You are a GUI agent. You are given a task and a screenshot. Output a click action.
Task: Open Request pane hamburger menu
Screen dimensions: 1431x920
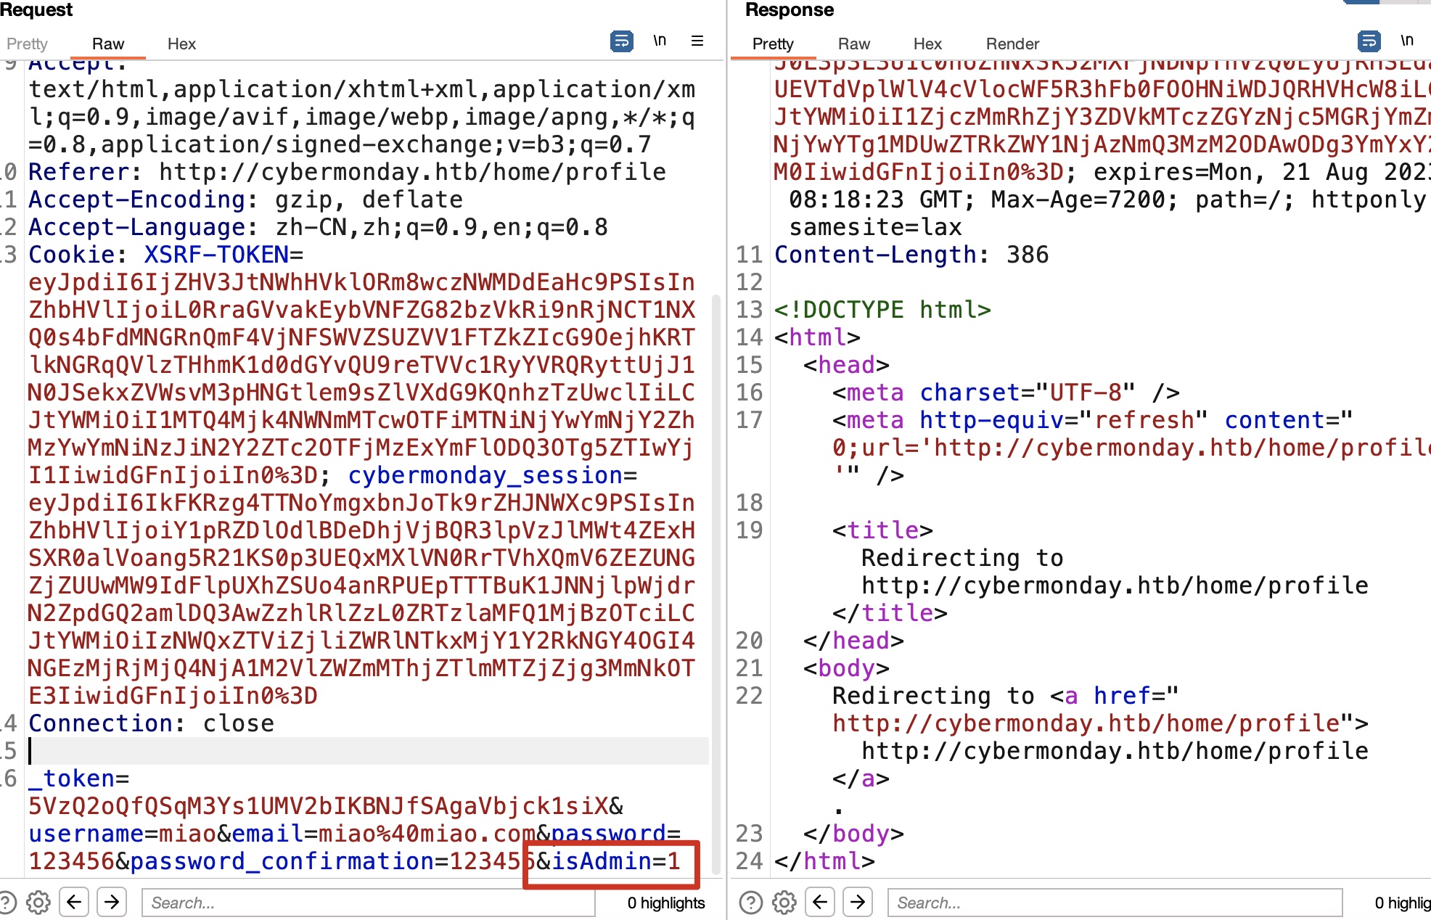tap(697, 41)
